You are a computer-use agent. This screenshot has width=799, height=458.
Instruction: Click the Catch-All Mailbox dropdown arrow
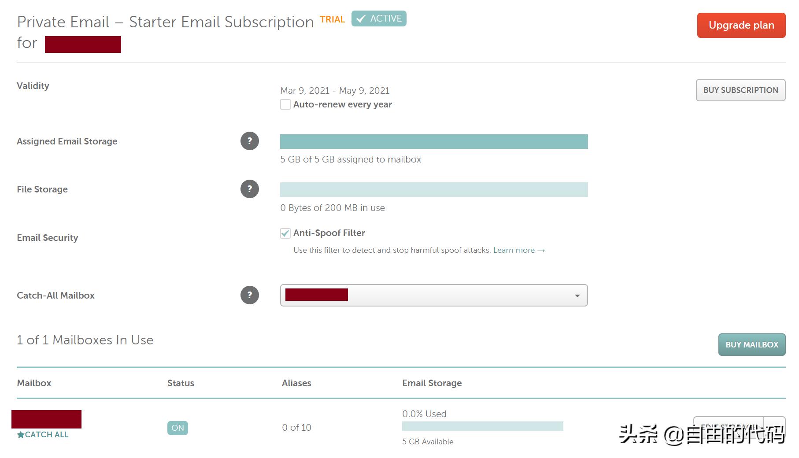coord(577,295)
